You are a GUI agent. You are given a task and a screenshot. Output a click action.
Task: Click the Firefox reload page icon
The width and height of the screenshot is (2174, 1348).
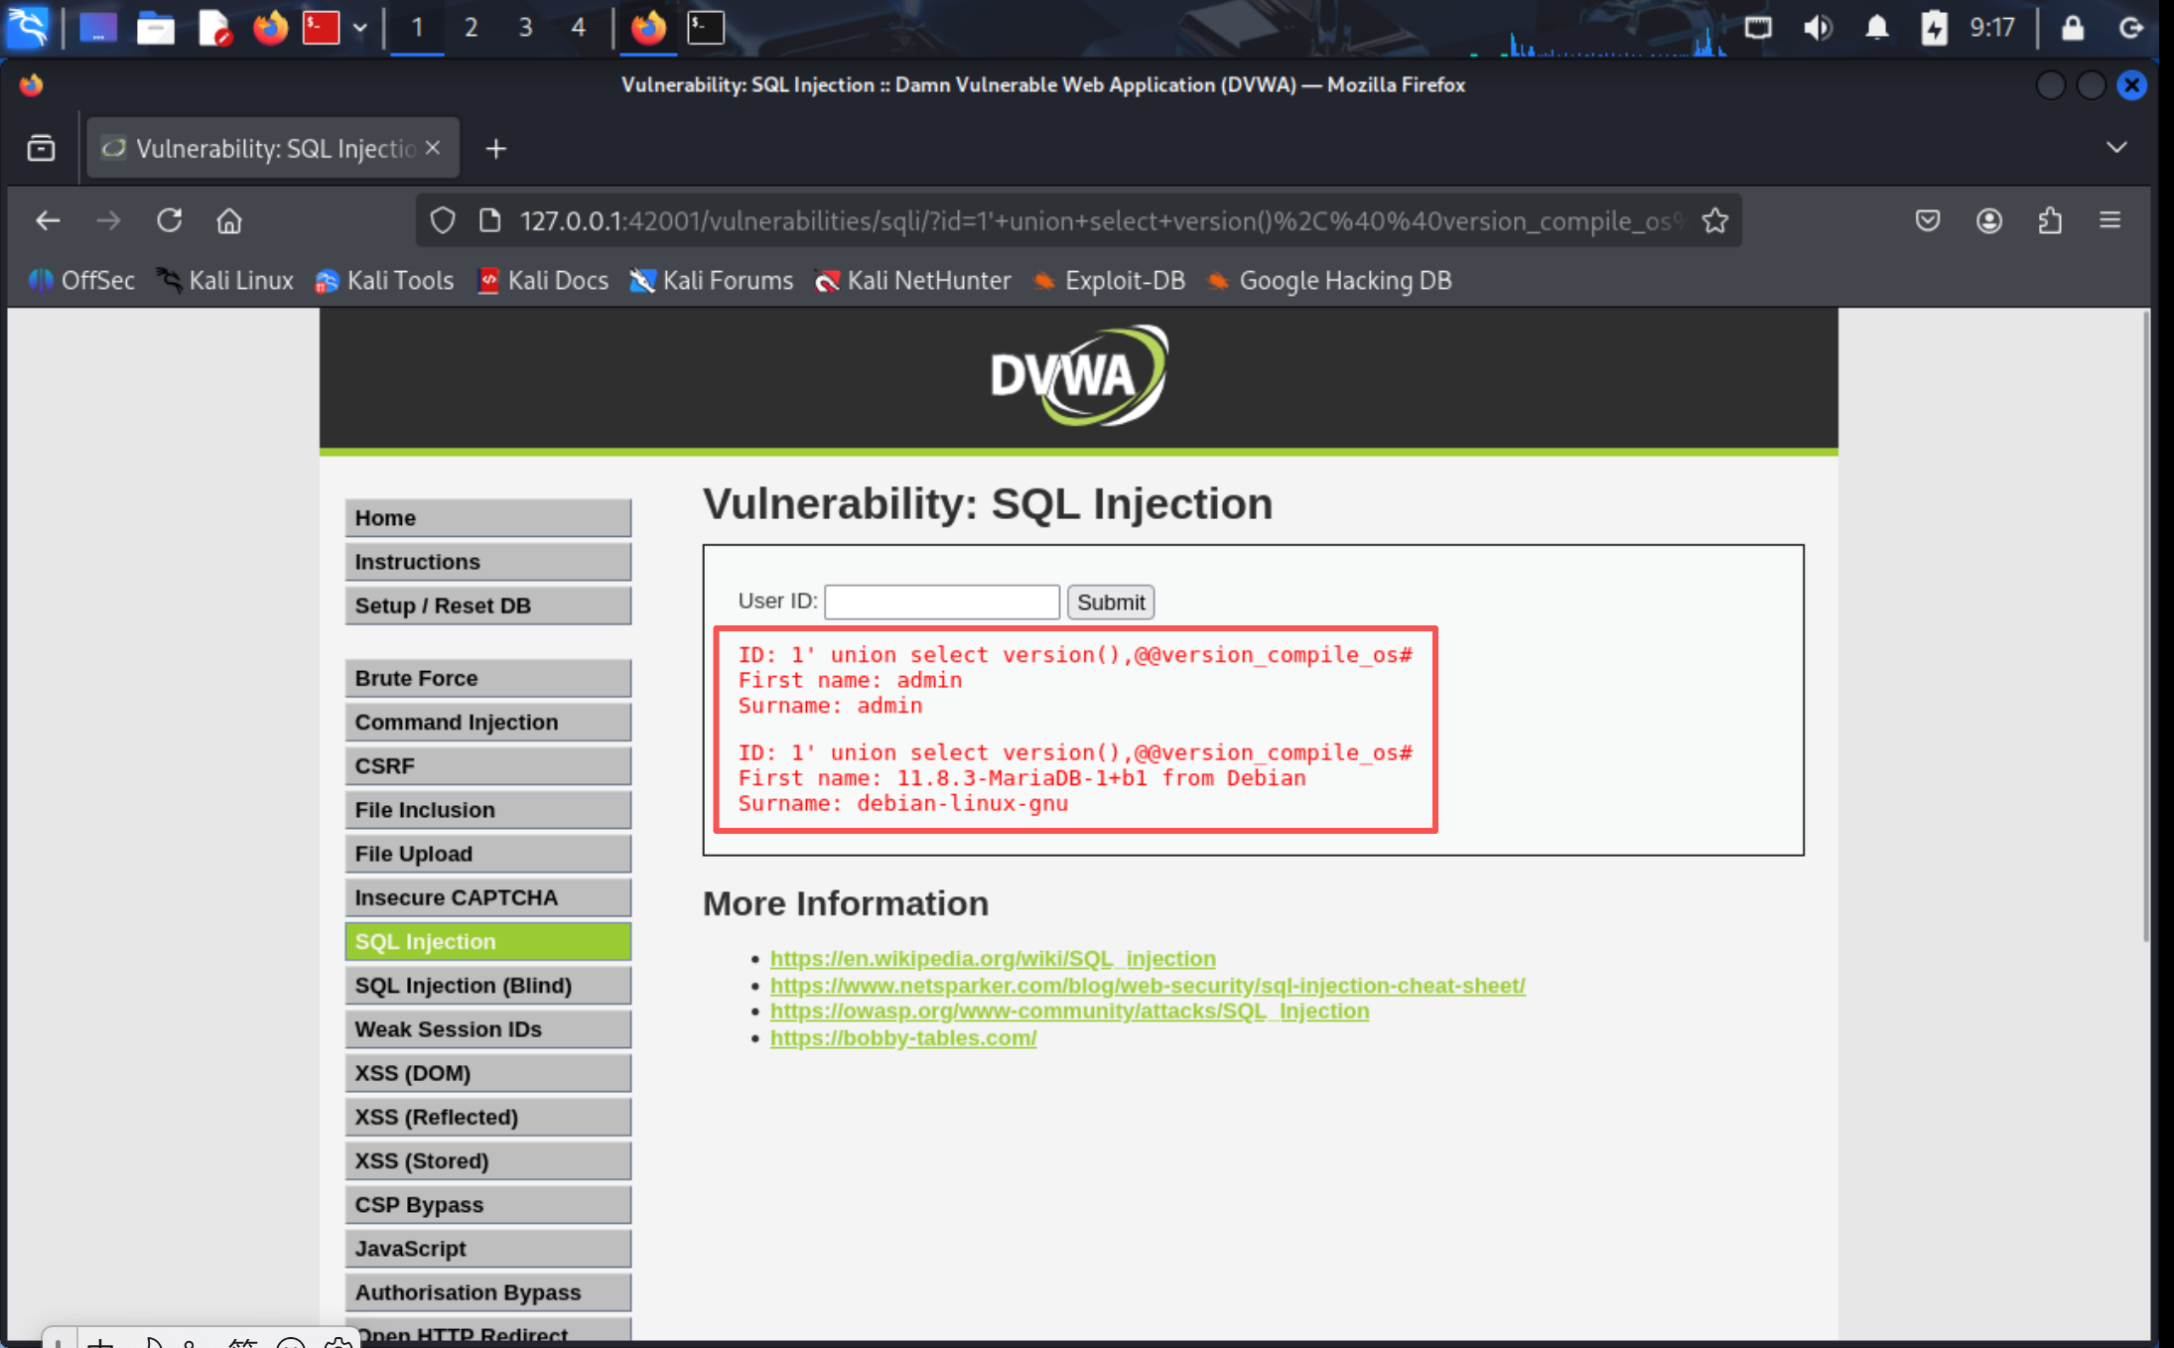(x=169, y=220)
